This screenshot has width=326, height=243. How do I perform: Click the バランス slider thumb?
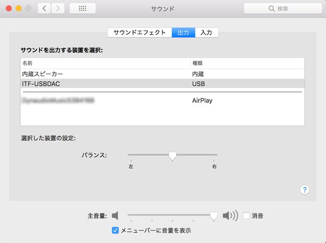(173, 155)
